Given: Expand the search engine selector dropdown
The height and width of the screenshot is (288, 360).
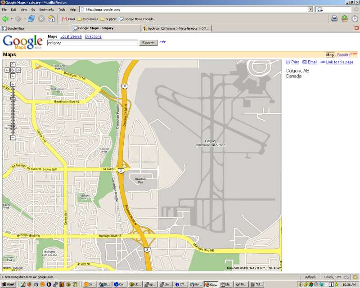Looking at the screenshot, I should [320, 9].
